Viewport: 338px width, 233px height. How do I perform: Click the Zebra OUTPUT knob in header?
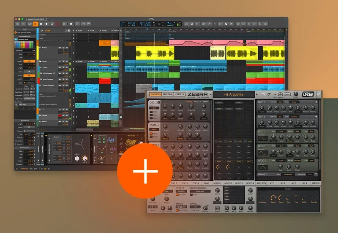point(296,94)
